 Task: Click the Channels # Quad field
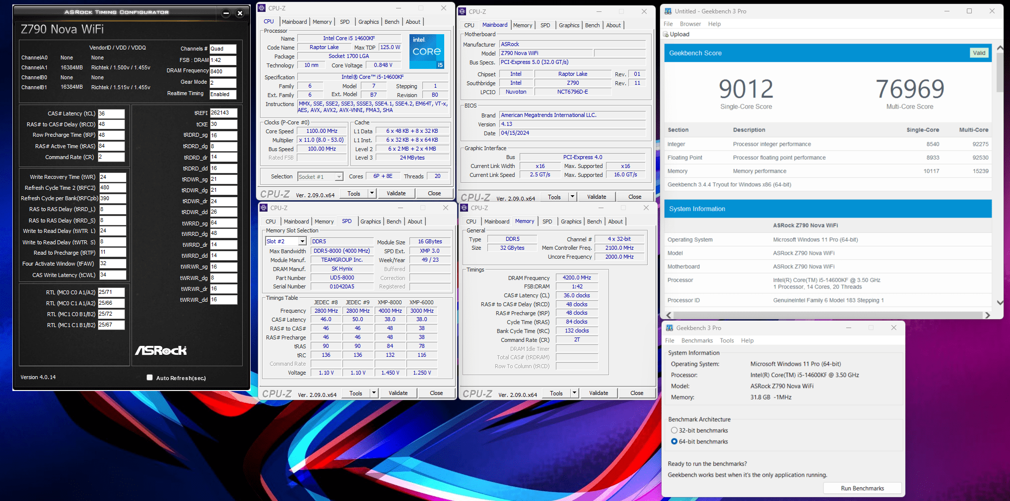point(223,49)
